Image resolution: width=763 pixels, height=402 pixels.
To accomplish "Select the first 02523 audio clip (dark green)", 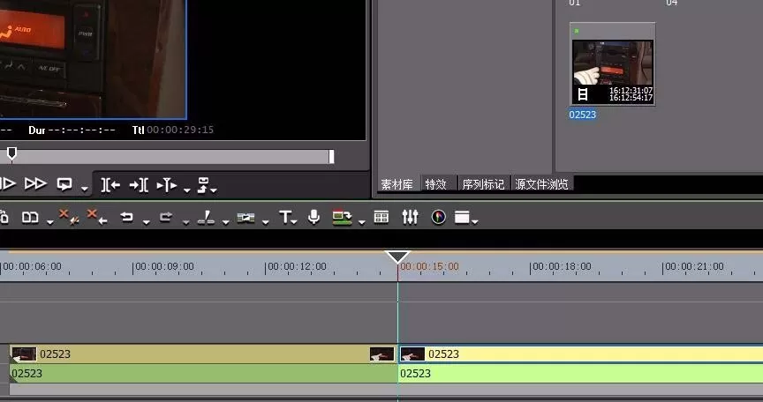I will [x=203, y=374].
